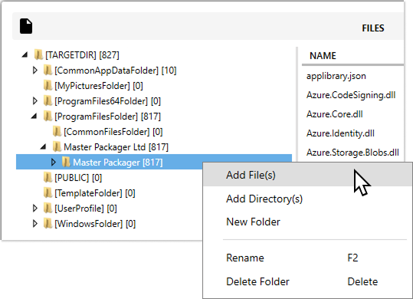The height and width of the screenshot is (299, 413).
Task: Select file Azure.Core.dll
Action: tap(335, 114)
